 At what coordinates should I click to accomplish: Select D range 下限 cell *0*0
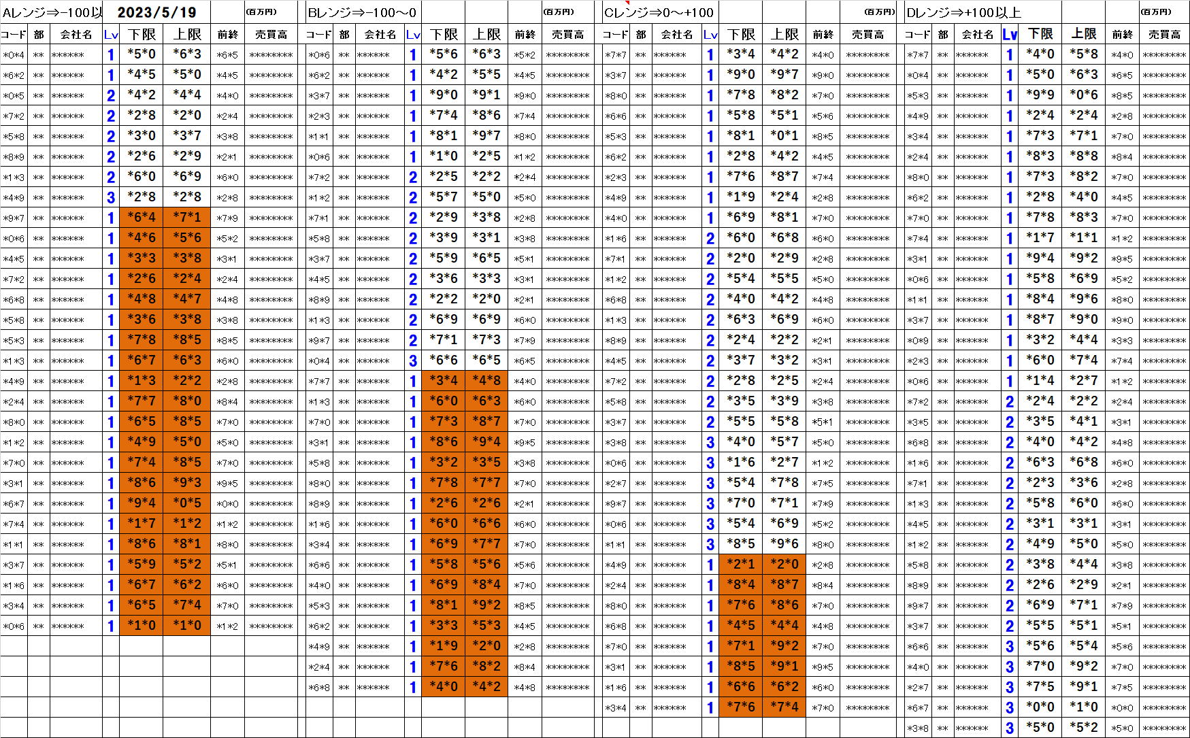pos(1040,707)
